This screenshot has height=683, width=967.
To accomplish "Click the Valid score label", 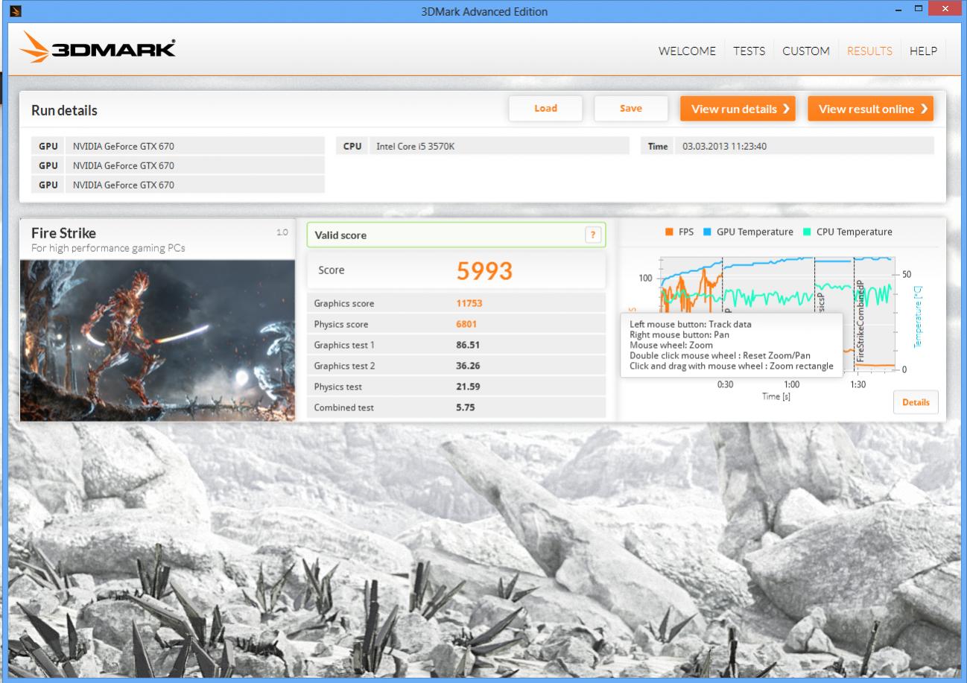I will [x=340, y=235].
